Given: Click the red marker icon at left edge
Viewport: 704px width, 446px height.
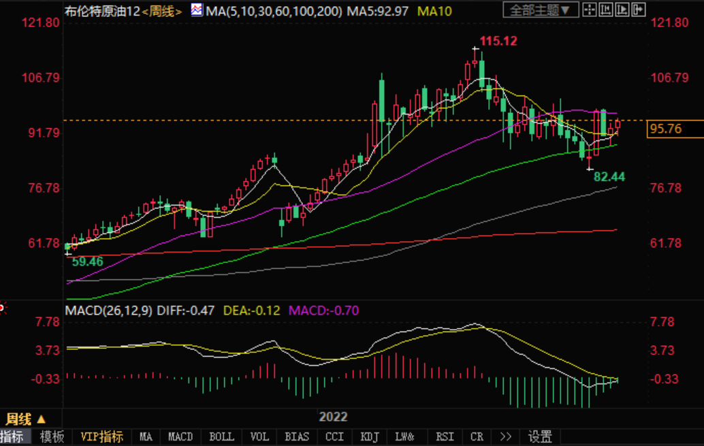Looking at the screenshot, I should coord(2,308).
